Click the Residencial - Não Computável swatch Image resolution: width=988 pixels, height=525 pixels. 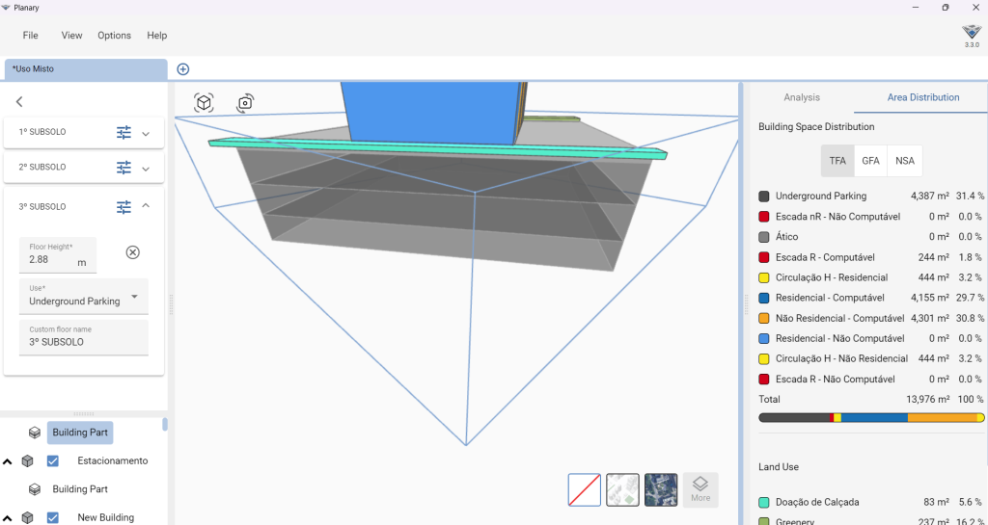[x=764, y=338]
